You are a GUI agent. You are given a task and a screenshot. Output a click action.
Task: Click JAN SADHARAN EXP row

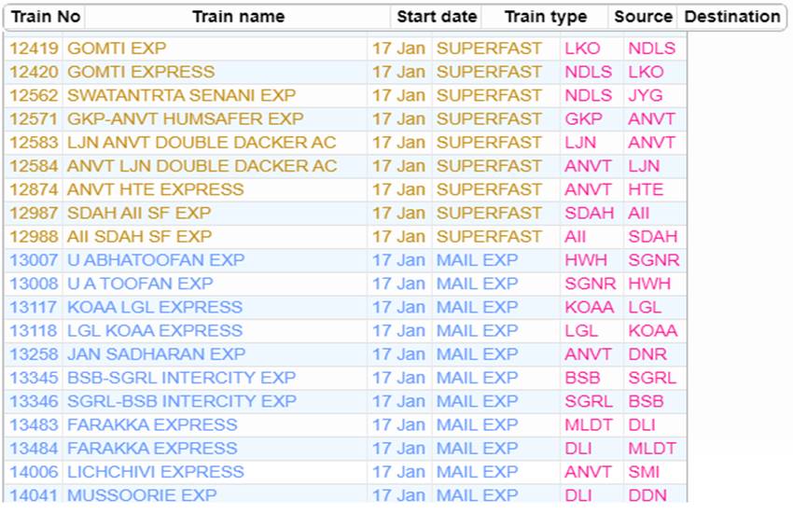click(156, 354)
